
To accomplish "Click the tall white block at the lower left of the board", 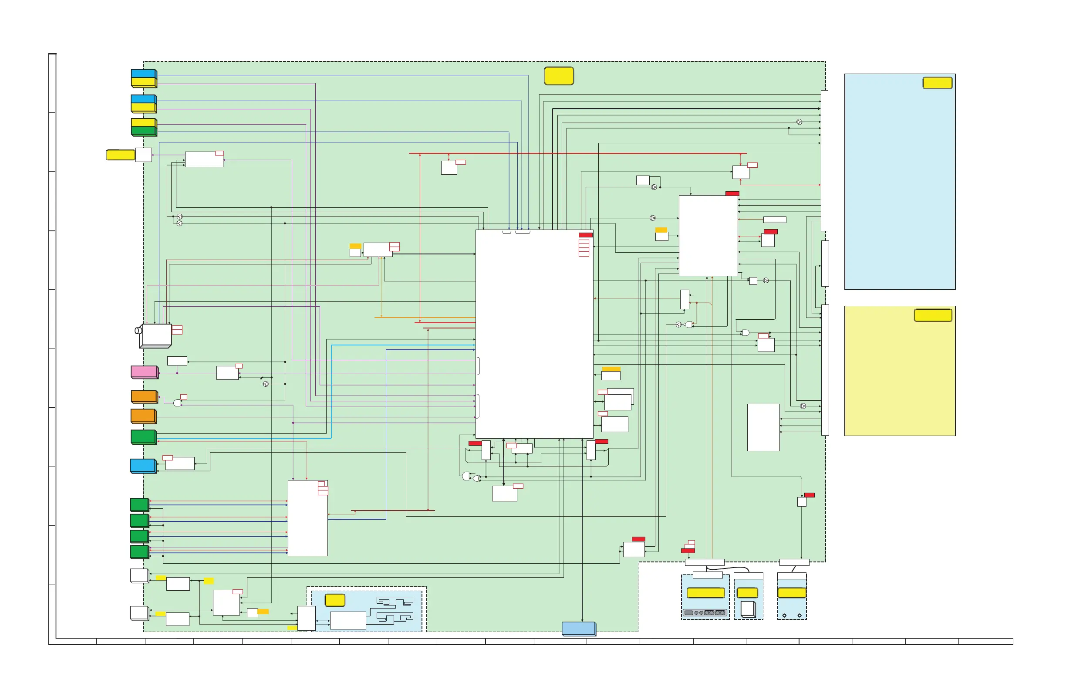I will (308, 518).
